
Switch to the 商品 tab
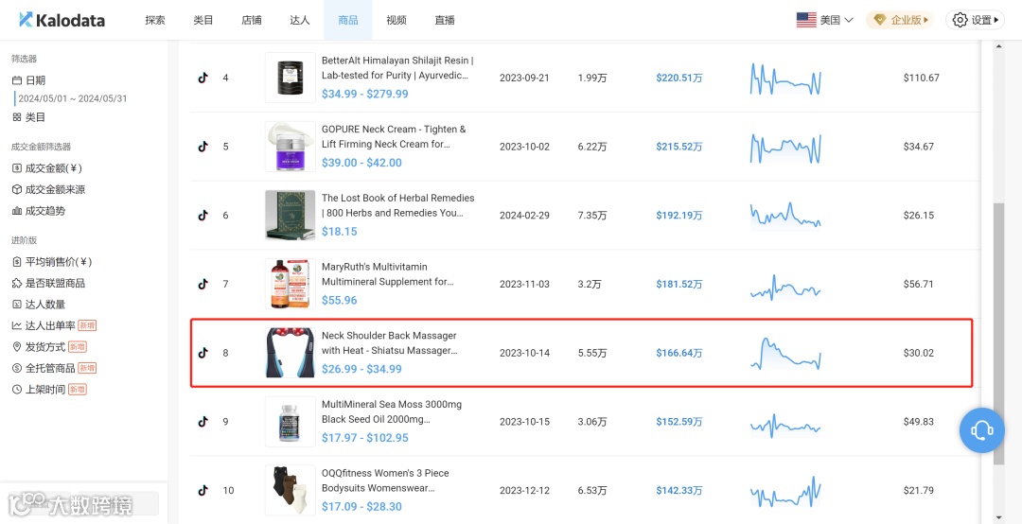pyautogui.click(x=348, y=20)
